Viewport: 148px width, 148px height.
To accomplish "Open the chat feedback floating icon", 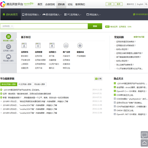I will point(144,135).
